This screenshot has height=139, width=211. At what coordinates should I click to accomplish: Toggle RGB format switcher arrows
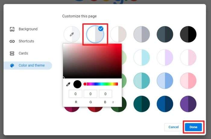point(113,102)
